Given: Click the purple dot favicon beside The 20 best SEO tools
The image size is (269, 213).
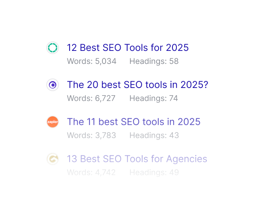Looking at the screenshot, I should [x=53, y=85].
